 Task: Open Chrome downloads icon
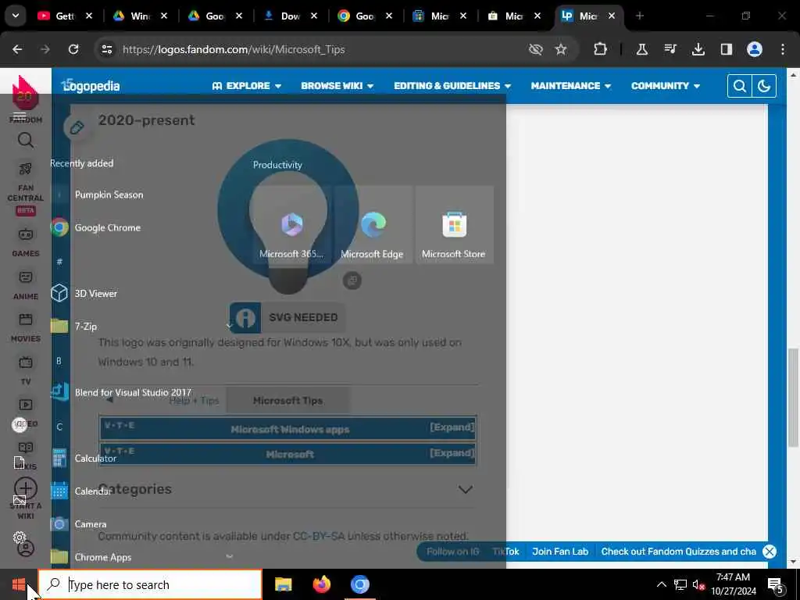tap(698, 49)
